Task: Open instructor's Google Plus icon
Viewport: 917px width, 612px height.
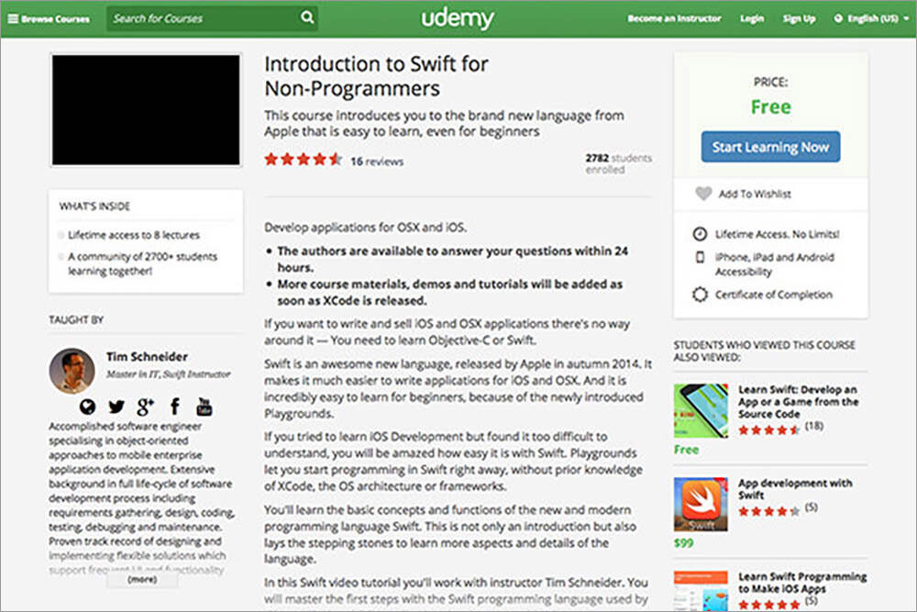Action: click(145, 406)
